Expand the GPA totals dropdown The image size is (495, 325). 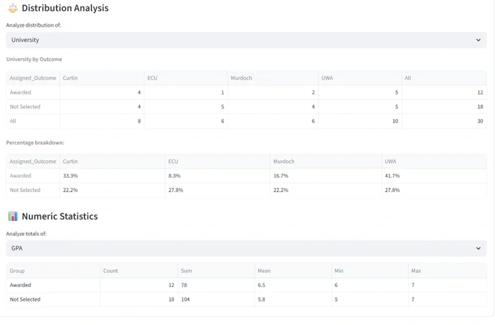[246, 248]
